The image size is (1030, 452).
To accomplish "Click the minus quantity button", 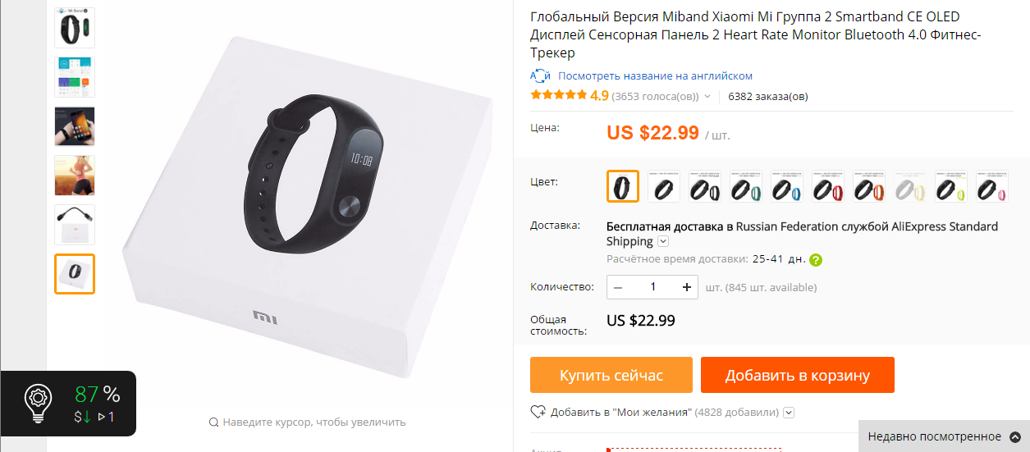I will click(x=618, y=287).
